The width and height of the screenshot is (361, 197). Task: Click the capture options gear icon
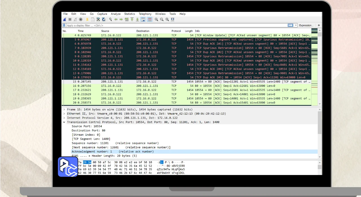[81, 19]
